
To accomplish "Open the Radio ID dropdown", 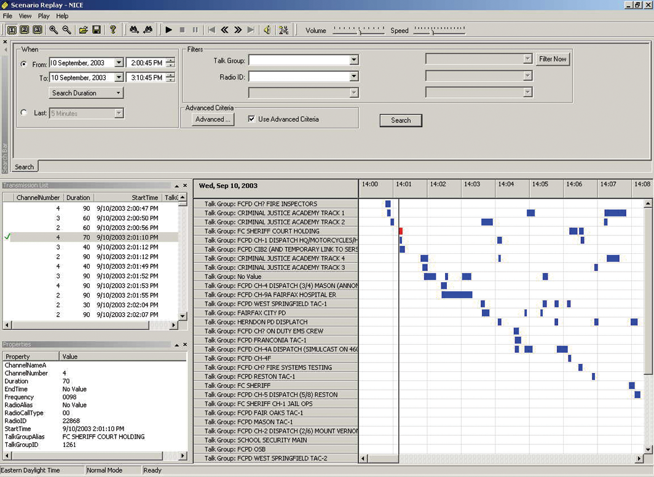I will coord(353,77).
